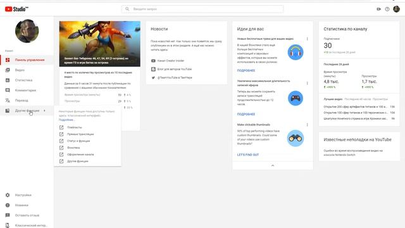Click the Статистика chart icon
Image resolution: width=405 pixels, height=228 pixels.
pyautogui.click(x=8, y=80)
